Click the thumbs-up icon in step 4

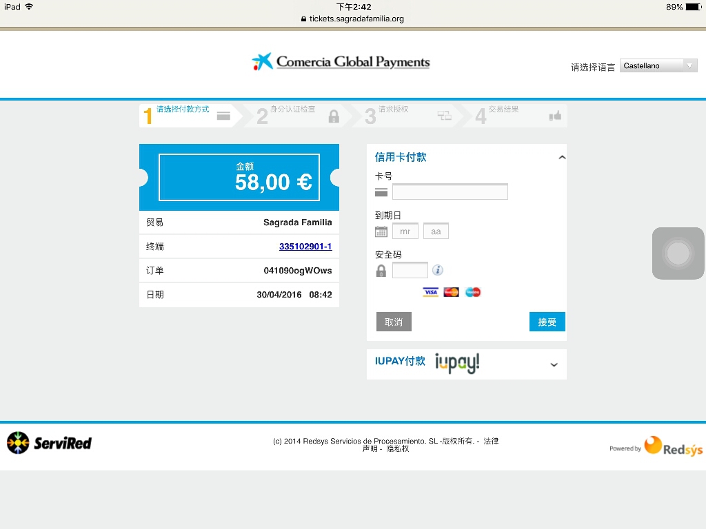click(x=555, y=116)
